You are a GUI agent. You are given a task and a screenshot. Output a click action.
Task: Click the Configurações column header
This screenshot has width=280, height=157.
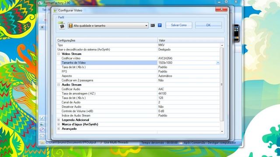107,41
